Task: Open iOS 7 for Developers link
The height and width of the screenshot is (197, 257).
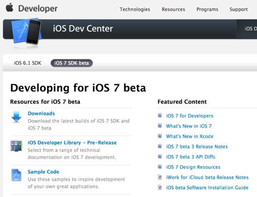Action: [190, 116]
